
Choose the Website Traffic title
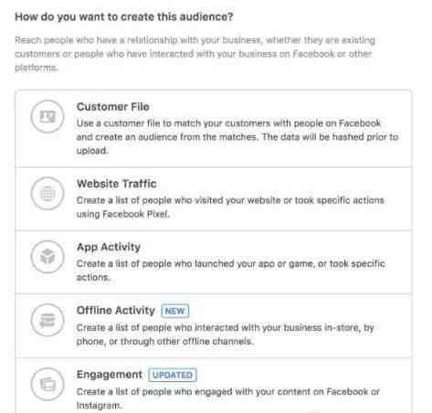click(x=117, y=184)
